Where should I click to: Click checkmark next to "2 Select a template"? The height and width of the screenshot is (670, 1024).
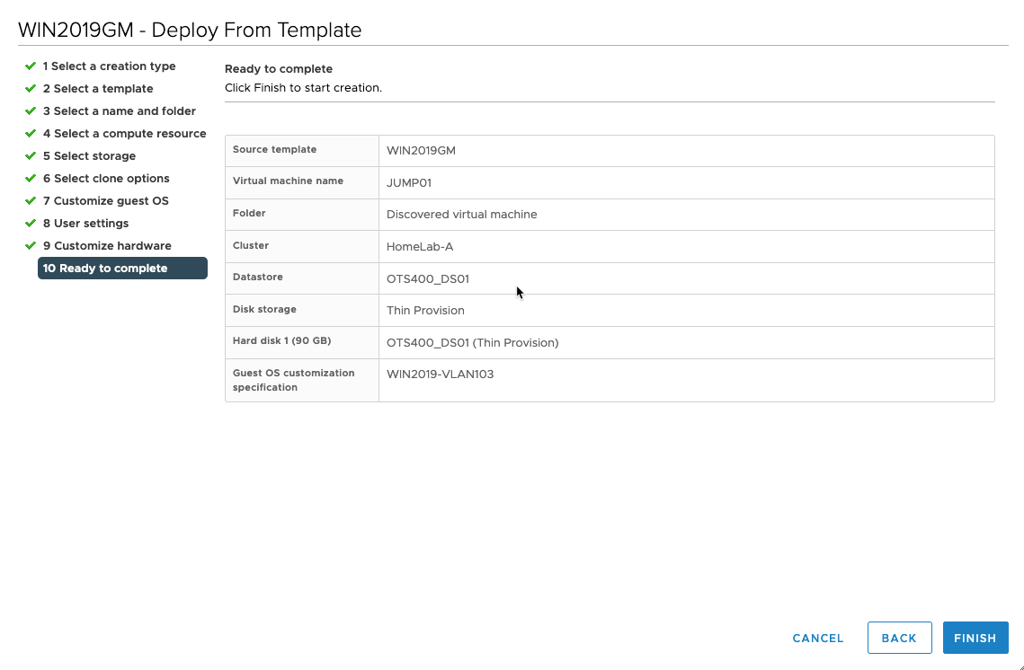click(30, 88)
